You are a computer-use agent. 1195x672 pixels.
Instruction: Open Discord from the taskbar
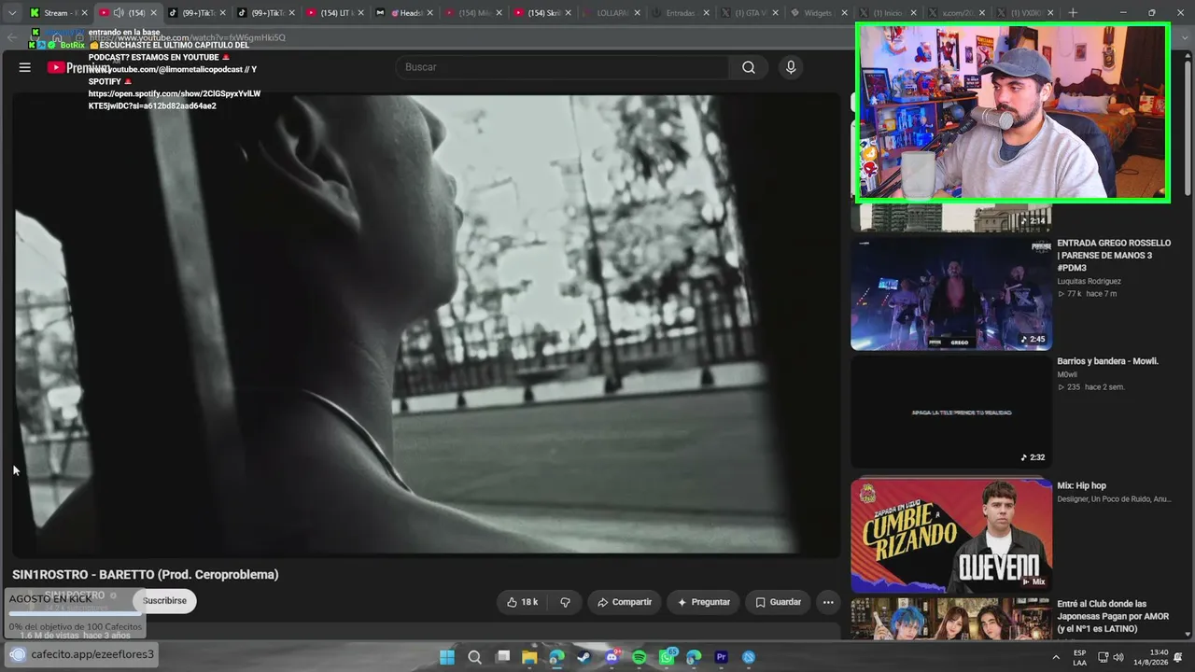(612, 657)
